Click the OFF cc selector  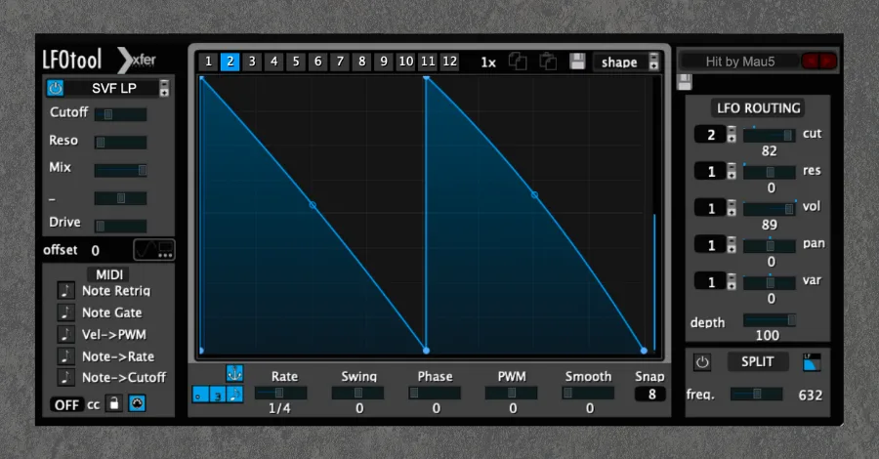point(66,404)
